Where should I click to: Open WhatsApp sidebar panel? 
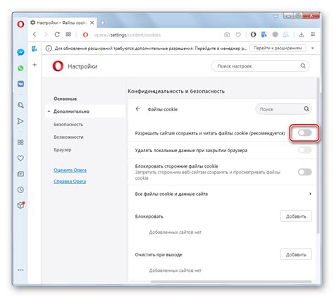pyautogui.click(x=20, y=68)
